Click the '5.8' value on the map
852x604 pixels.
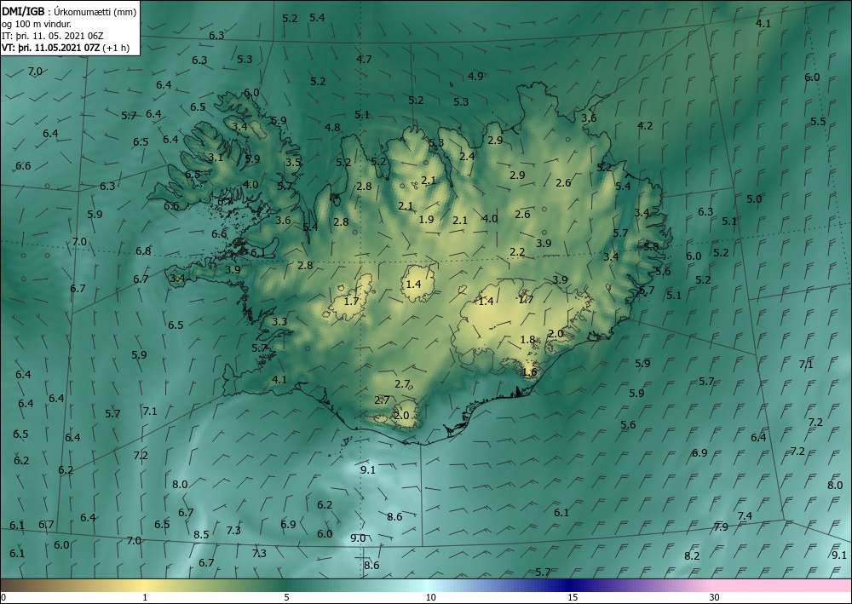click(651, 246)
